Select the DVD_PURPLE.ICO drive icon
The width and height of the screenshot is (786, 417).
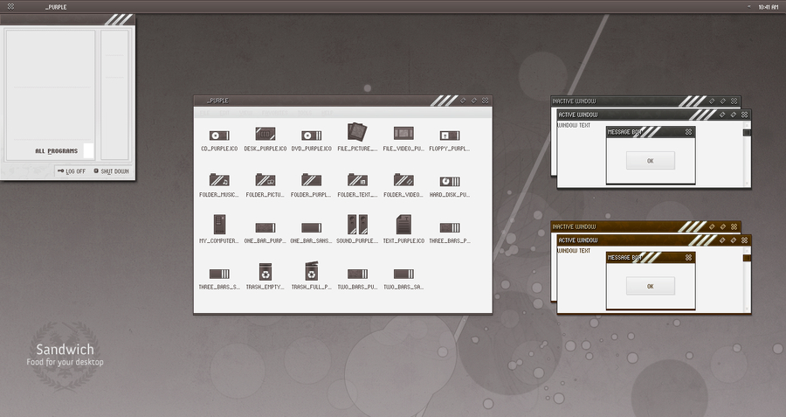point(311,136)
